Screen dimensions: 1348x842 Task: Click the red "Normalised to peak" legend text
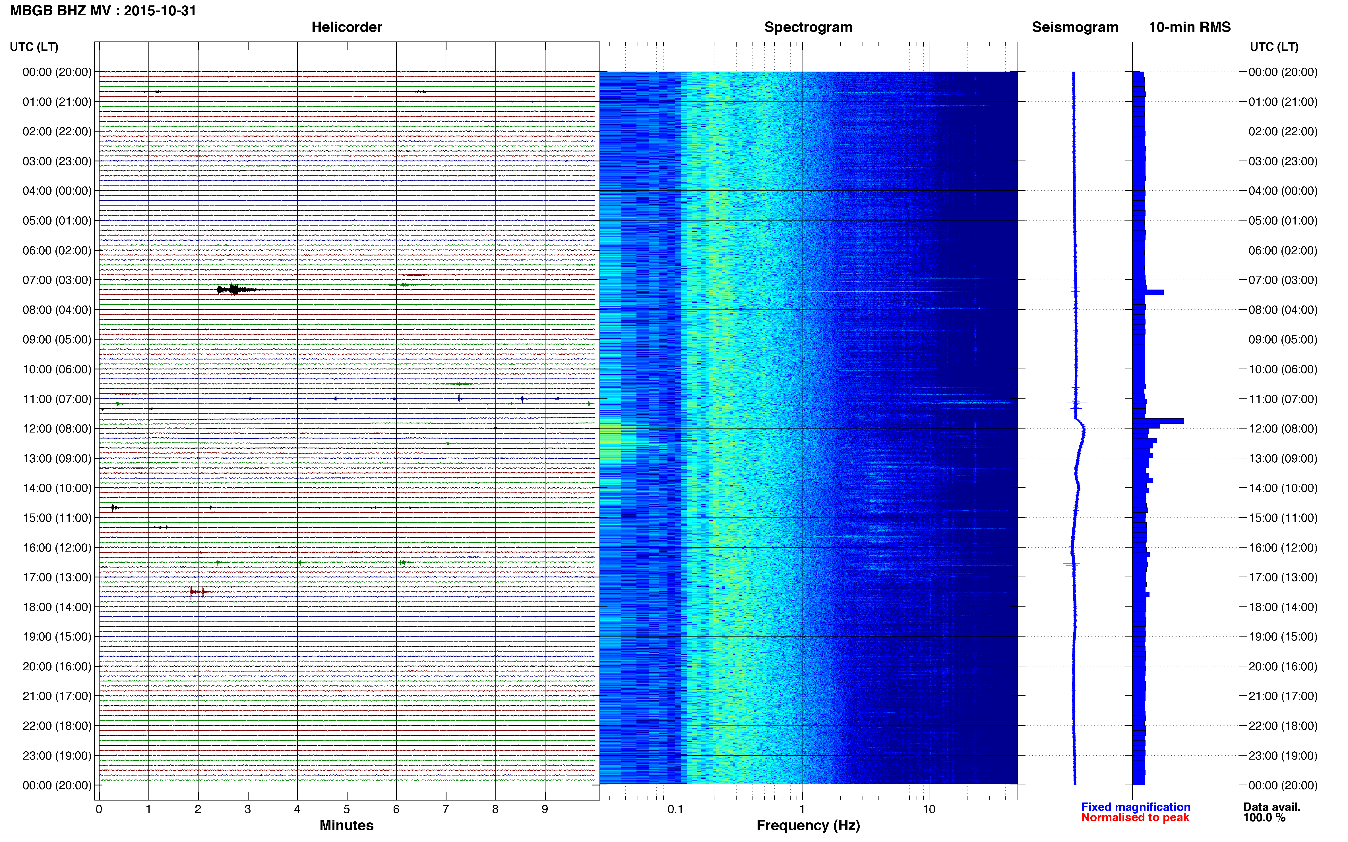[x=1135, y=818]
